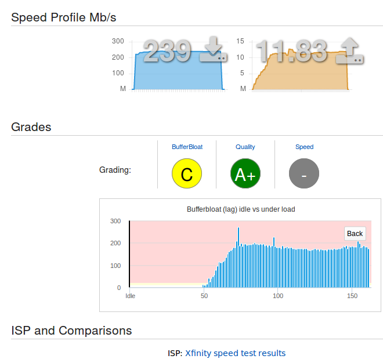Click the green A+ Quality grade badge

coord(245,173)
